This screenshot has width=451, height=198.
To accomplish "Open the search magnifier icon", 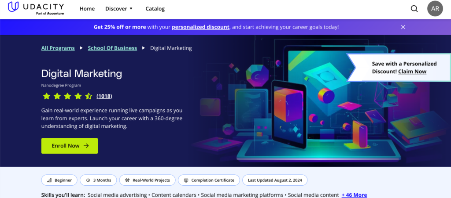I will pyautogui.click(x=414, y=9).
